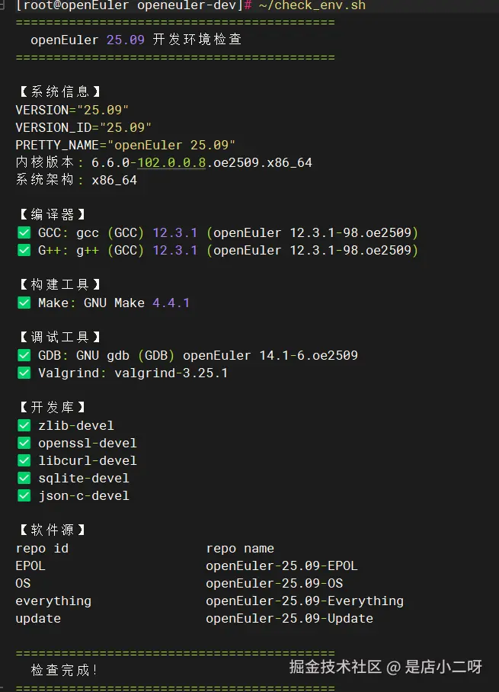Click the 'repo name' column header
Viewport: 499px width, 692px height.
click(240, 548)
